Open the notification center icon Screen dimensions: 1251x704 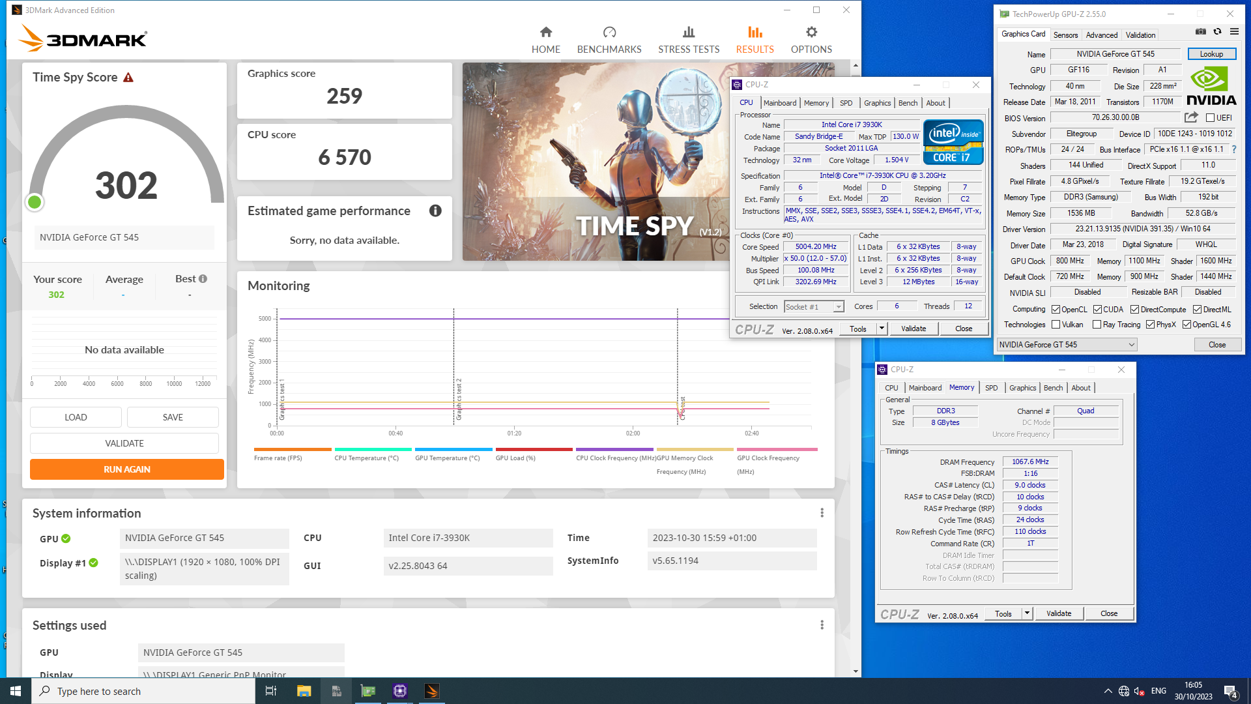click(1231, 691)
